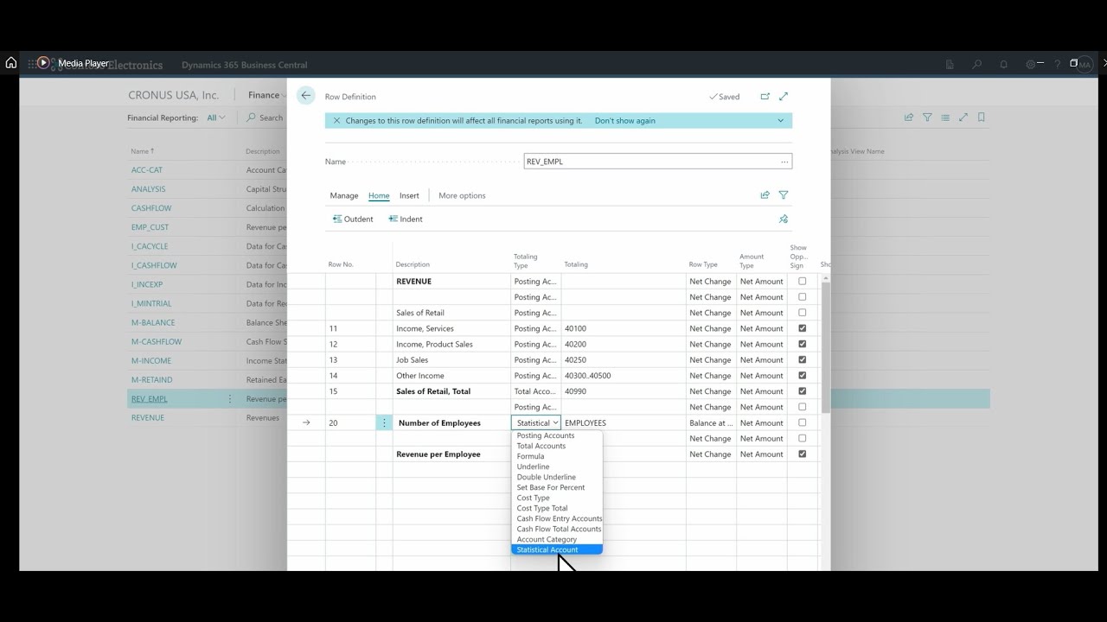The image size is (1107, 622).
Task: Click the Indent action
Action: [406, 219]
